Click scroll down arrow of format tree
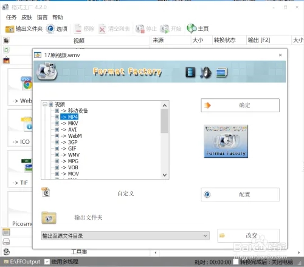 point(165,175)
